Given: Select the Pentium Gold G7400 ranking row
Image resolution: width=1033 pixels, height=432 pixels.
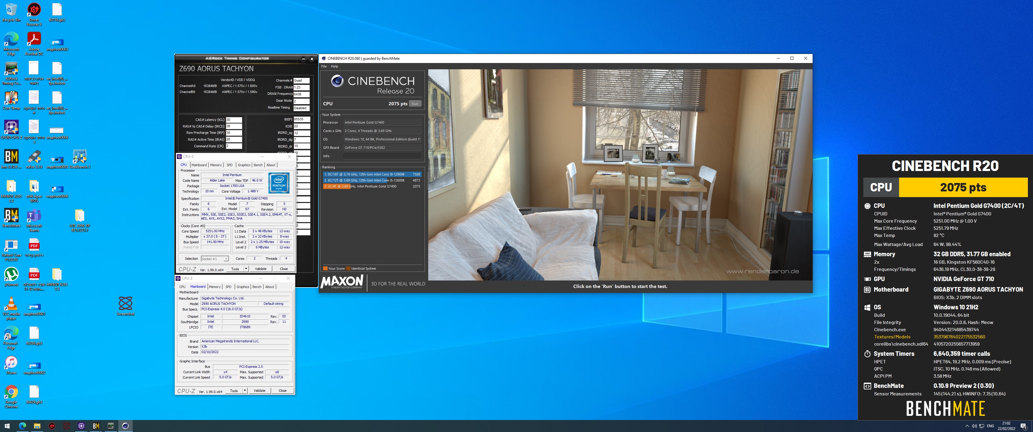Looking at the screenshot, I should tap(372, 186).
